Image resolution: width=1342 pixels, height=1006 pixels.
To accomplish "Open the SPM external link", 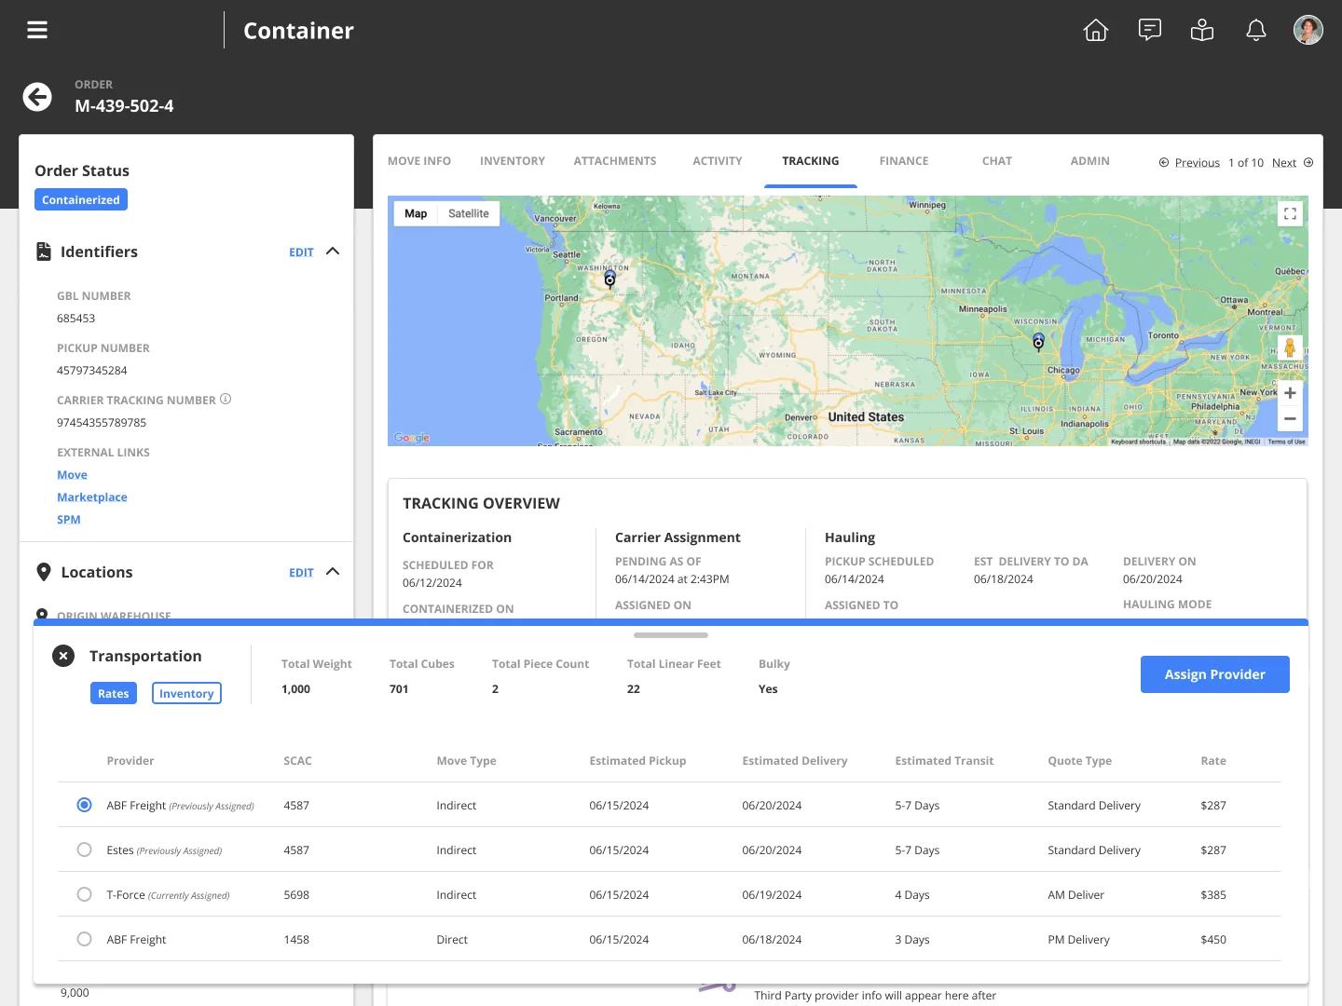I will (69, 520).
